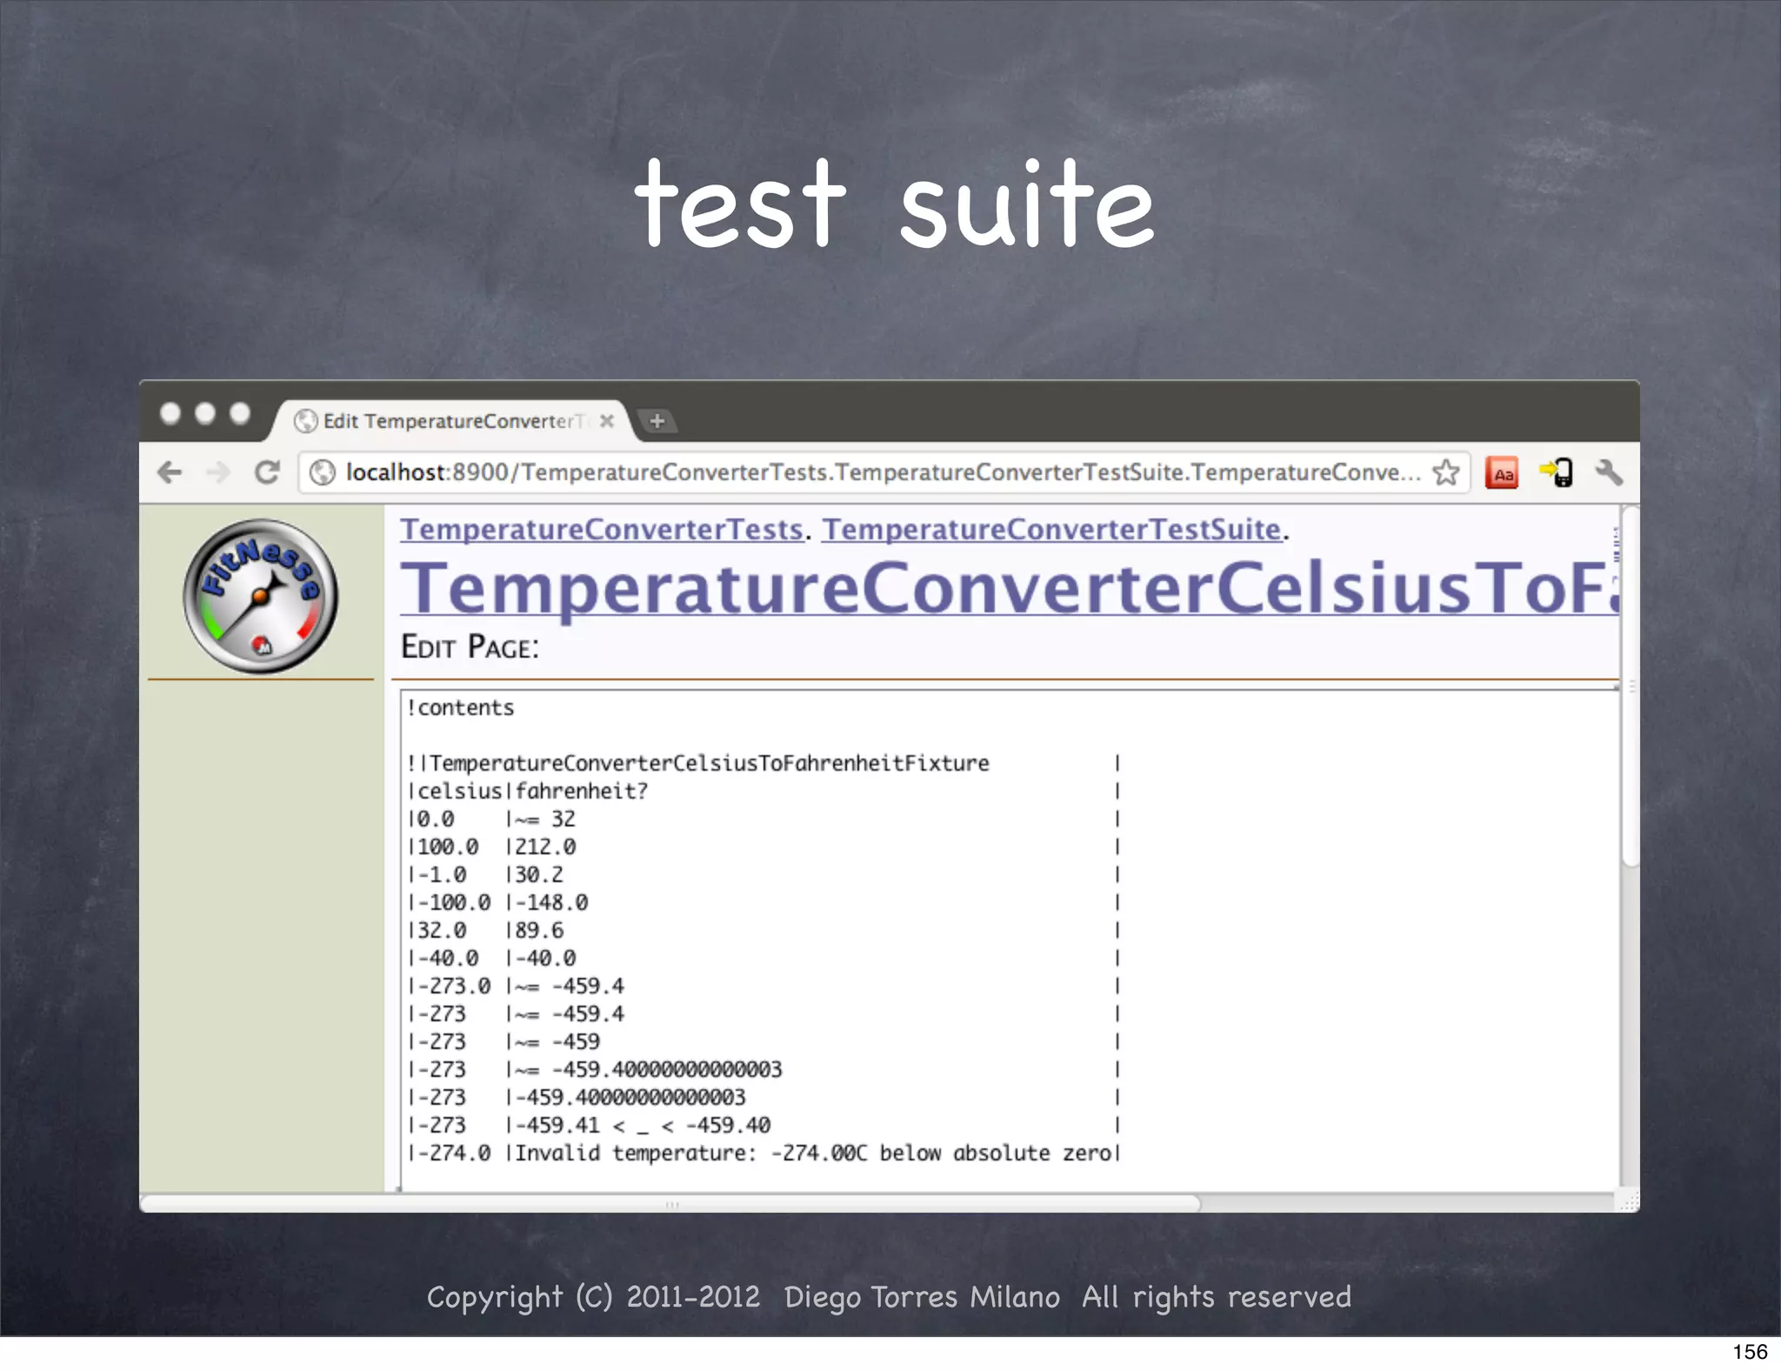The width and height of the screenshot is (1781, 1371).
Task: Bookmark page with the star icon
Action: [x=1446, y=472]
